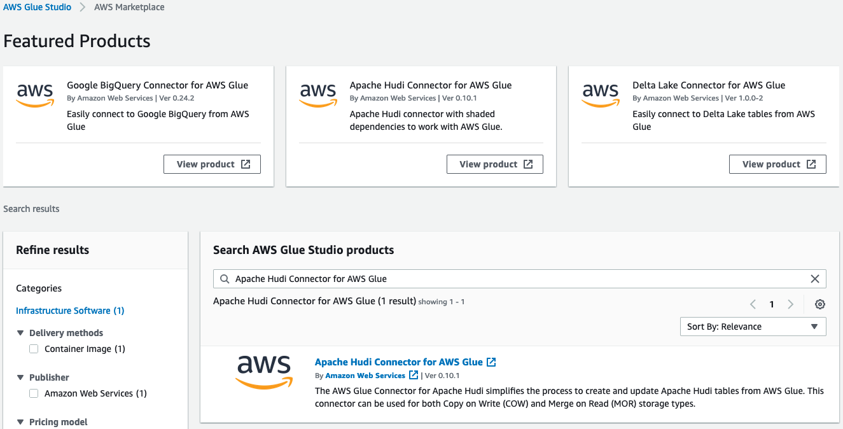This screenshot has height=429, width=843.
Task: Select Infrastructure Software category
Action: (70, 311)
